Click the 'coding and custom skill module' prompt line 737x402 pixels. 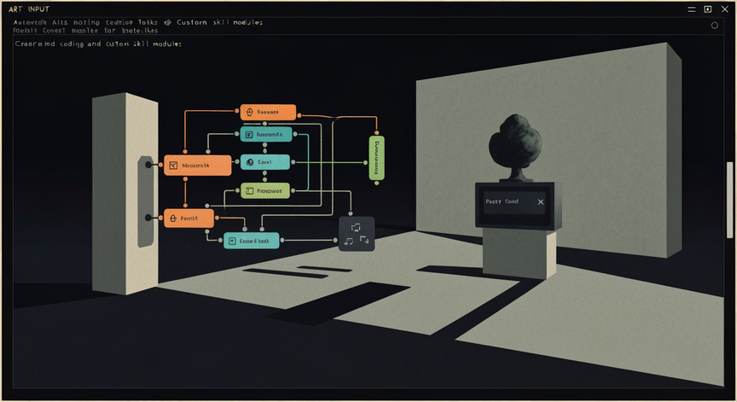98,44
